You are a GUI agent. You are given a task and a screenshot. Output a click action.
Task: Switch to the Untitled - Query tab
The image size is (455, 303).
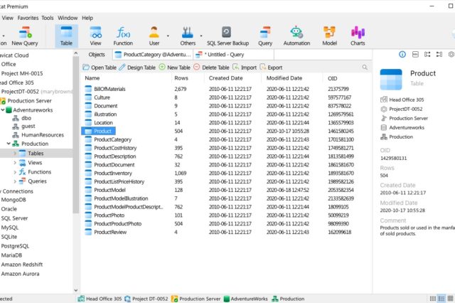(233, 55)
